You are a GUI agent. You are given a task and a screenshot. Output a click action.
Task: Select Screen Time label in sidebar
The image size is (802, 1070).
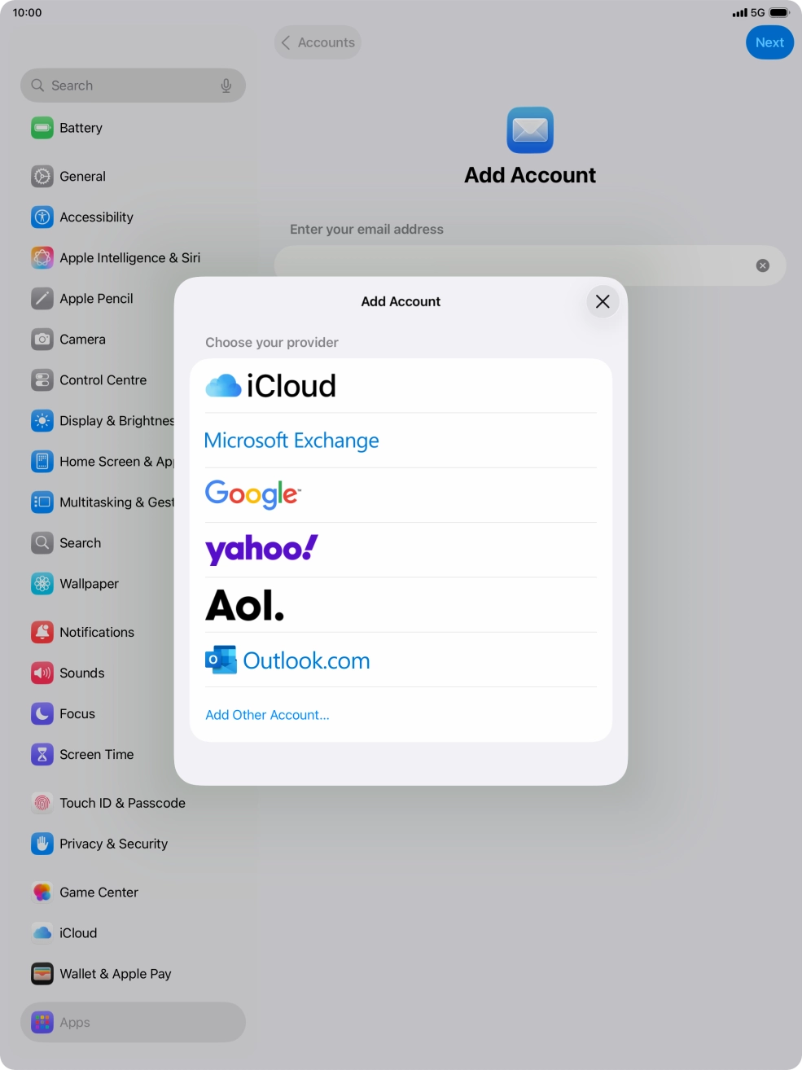point(96,755)
